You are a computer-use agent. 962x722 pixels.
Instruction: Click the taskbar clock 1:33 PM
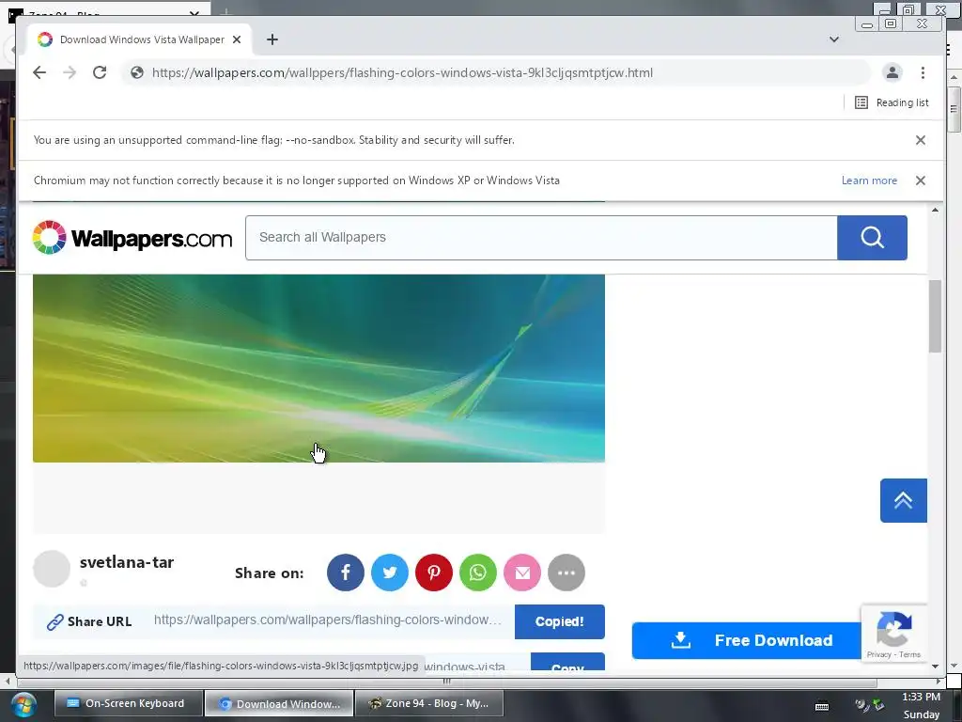[921, 697]
